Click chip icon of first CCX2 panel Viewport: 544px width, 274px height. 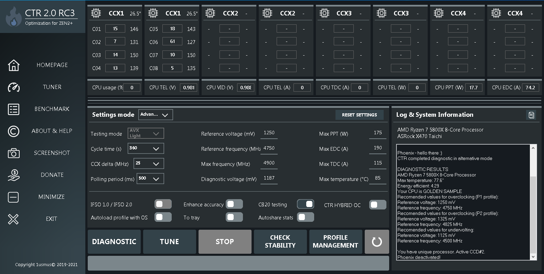(x=210, y=13)
